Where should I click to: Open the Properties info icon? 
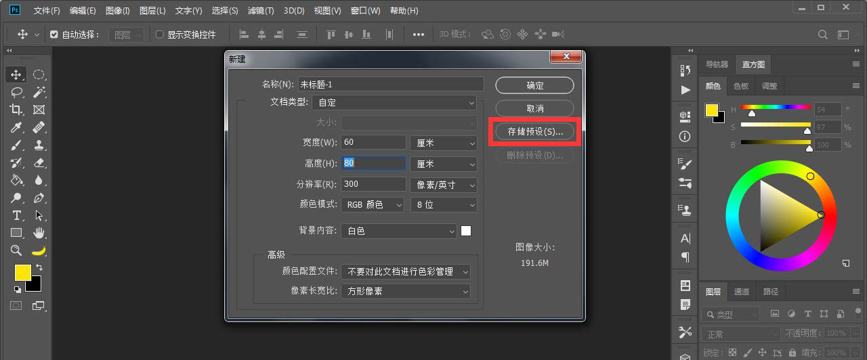(x=685, y=136)
